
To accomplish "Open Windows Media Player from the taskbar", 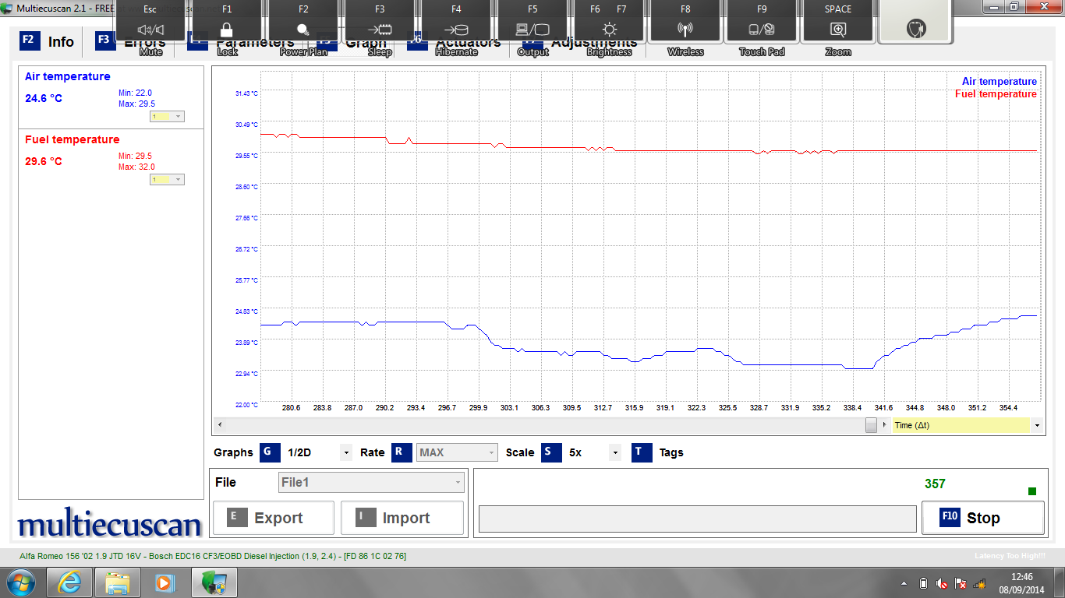I will [165, 582].
